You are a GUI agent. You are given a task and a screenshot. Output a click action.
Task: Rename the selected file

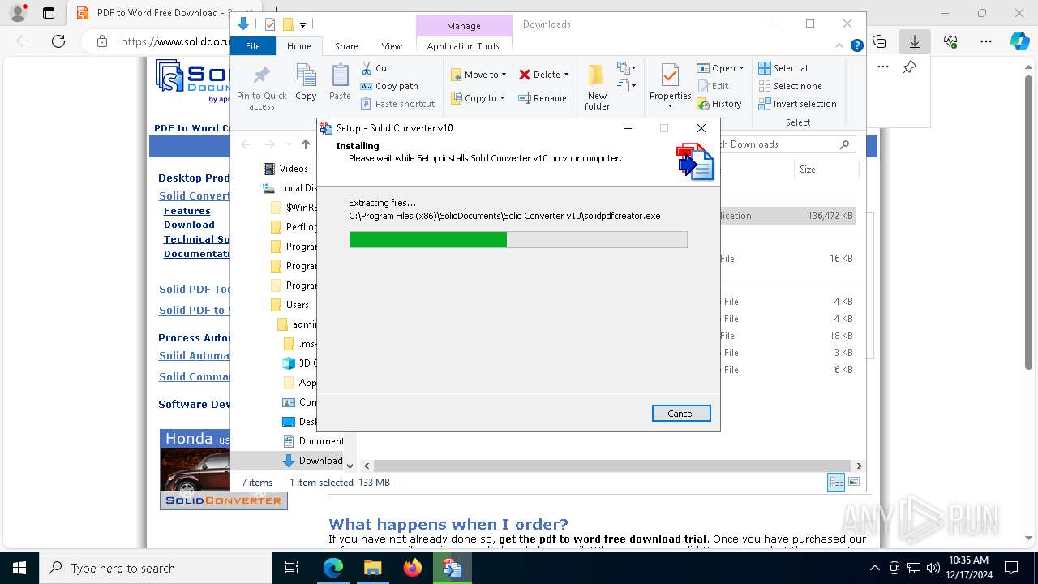(543, 98)
